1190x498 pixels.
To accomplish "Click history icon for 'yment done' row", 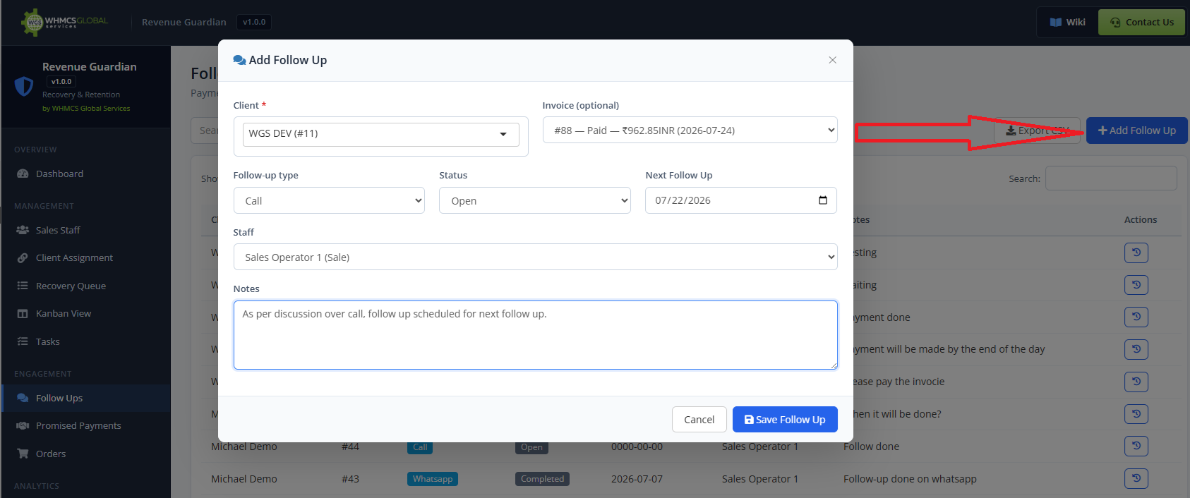I will coord(1136,317).
